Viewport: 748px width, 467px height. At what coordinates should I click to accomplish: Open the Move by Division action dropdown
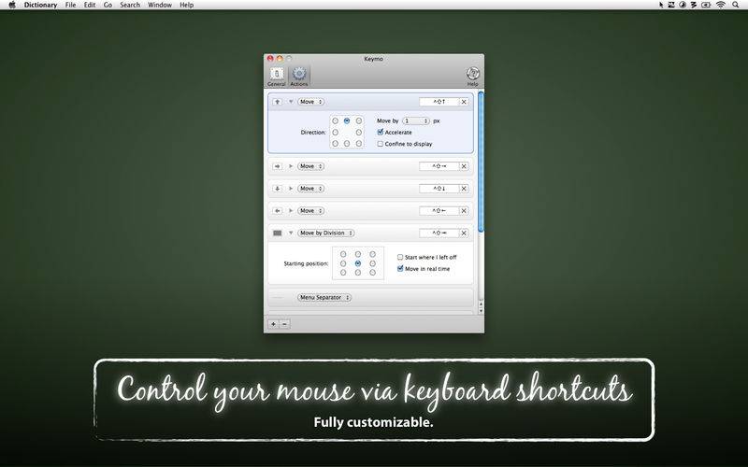[325, 233]
